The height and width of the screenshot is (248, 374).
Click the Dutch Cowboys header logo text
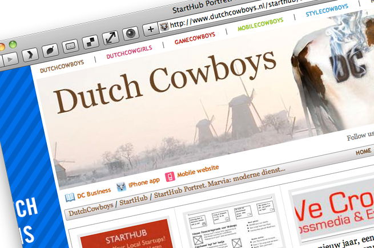pos(166,82)
